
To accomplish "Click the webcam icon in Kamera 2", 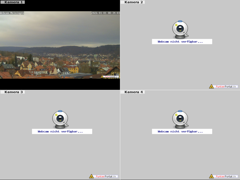I will pos(180,29).
